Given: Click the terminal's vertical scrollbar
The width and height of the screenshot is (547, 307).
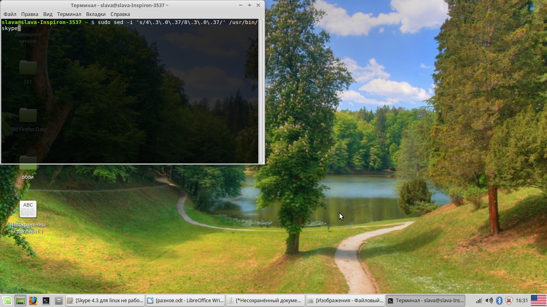Looking at the screenshot, I should (x=261, y=91).
